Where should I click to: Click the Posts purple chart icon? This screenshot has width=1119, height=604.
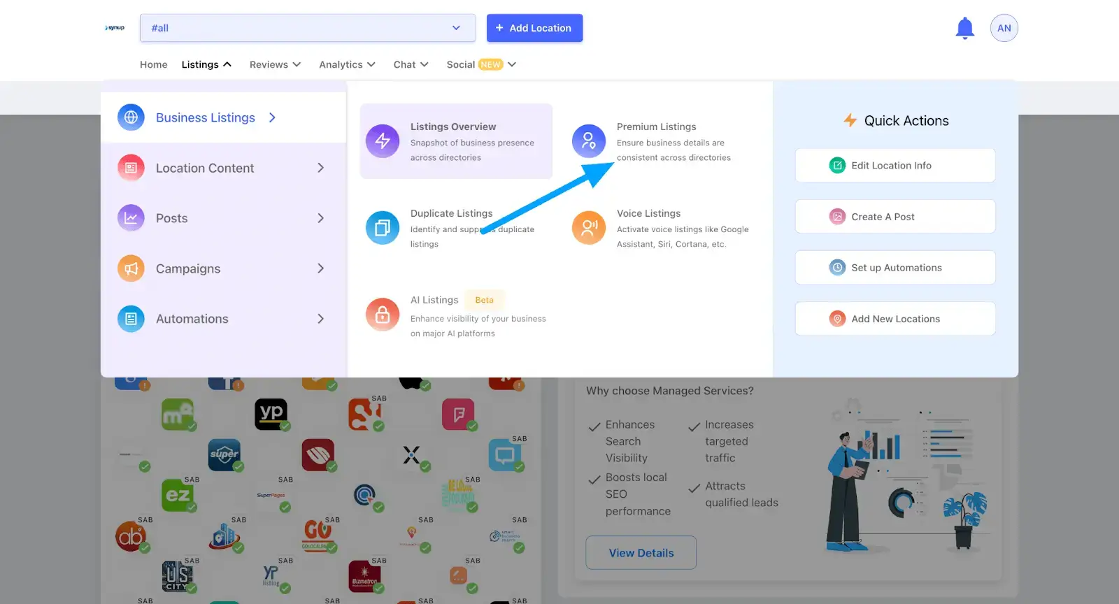tap(131, 218)
